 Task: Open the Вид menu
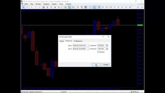32,4
